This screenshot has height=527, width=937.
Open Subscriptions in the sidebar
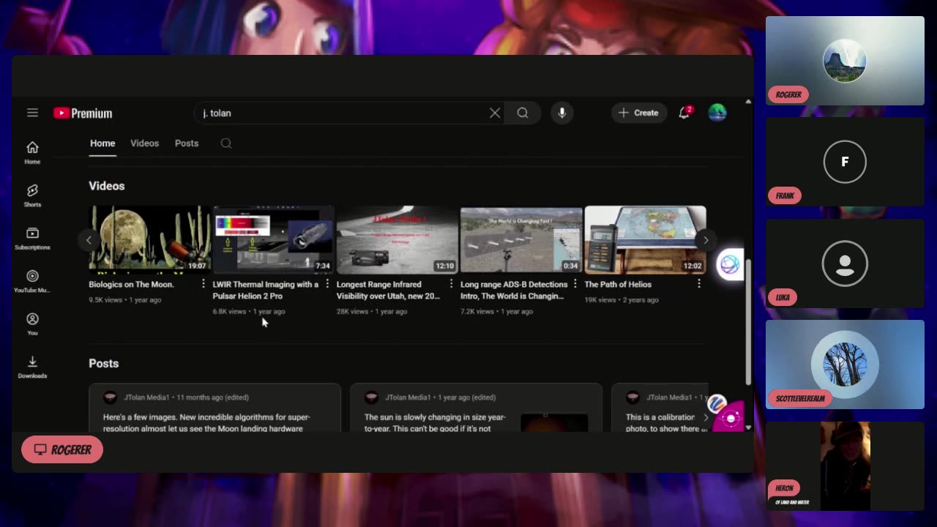click(x=32, y=238)
